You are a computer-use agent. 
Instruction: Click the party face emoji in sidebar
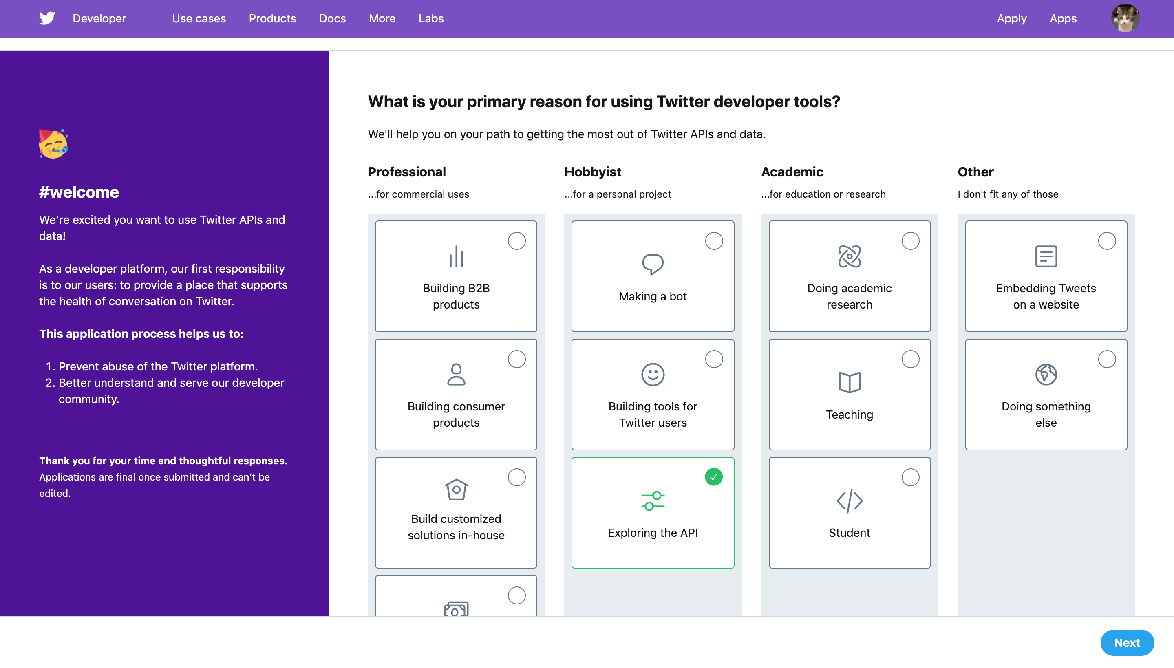click(x=54, y=143)
